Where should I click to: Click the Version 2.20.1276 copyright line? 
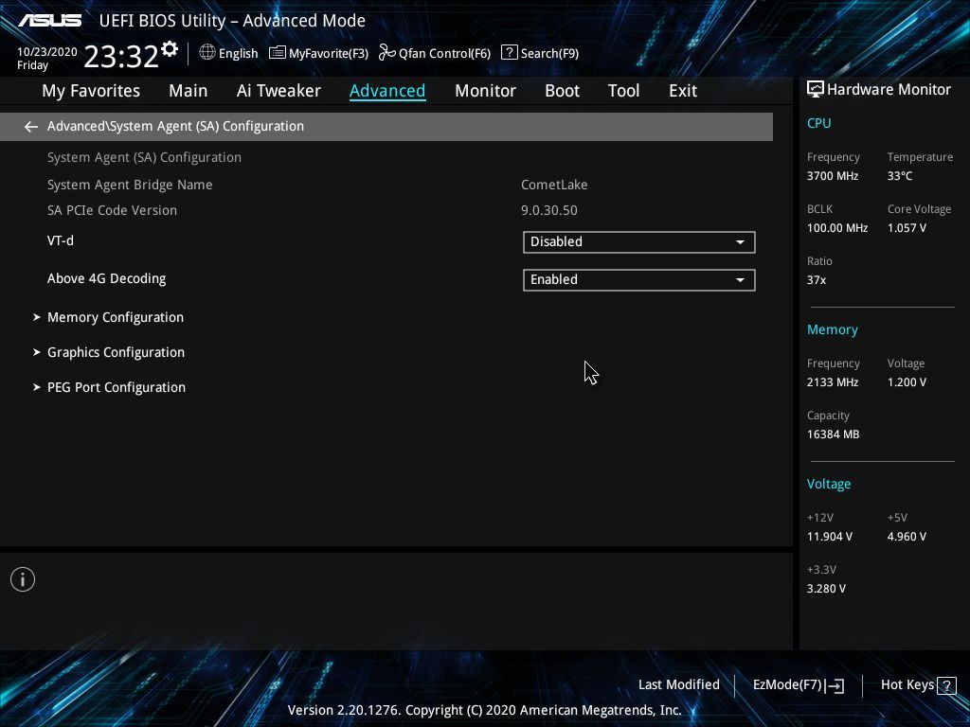[x=484, y=710]
